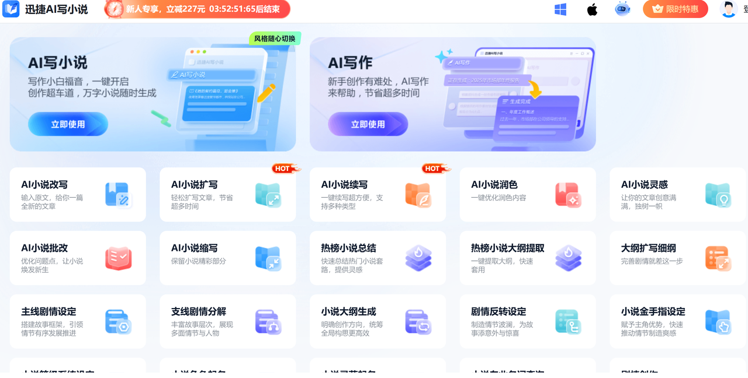The height and width of the screenshot is (378, 748).
Task: Choose the 主线剧情设定 card title
Action: (x=49, y=311)
